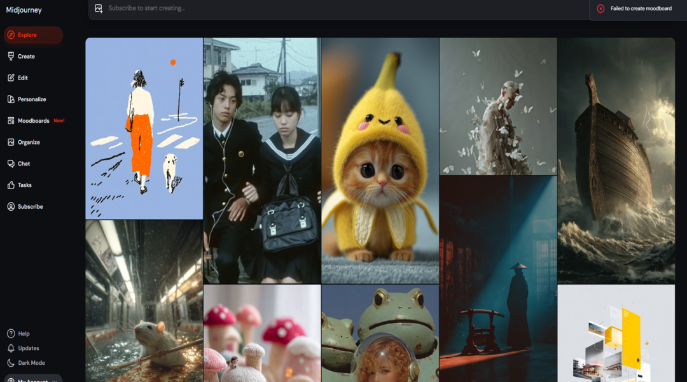Click the Edit pencil icon

(11, 78)
